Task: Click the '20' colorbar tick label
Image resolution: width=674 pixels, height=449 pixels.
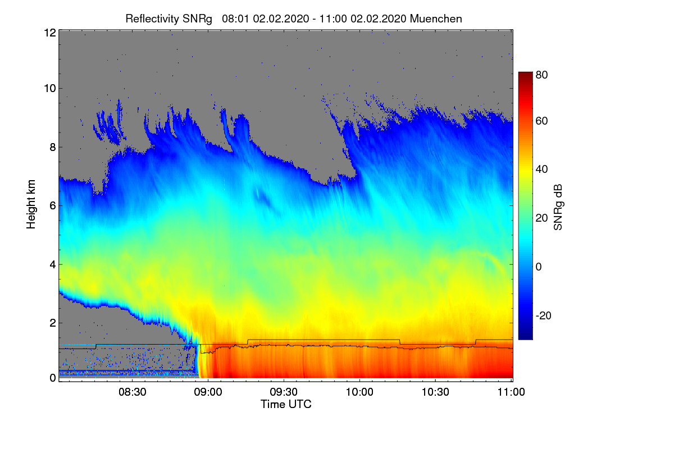Action: click(x=542, y=218)
